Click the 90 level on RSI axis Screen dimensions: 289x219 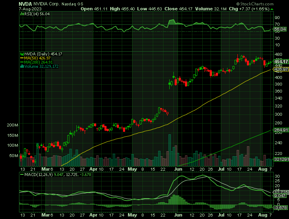tap(277, 18)
